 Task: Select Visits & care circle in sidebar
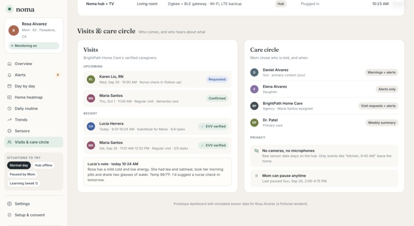coord(34,142)
